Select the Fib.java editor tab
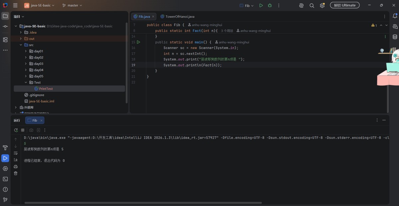399x206 pixels. (x=144, y=16)
